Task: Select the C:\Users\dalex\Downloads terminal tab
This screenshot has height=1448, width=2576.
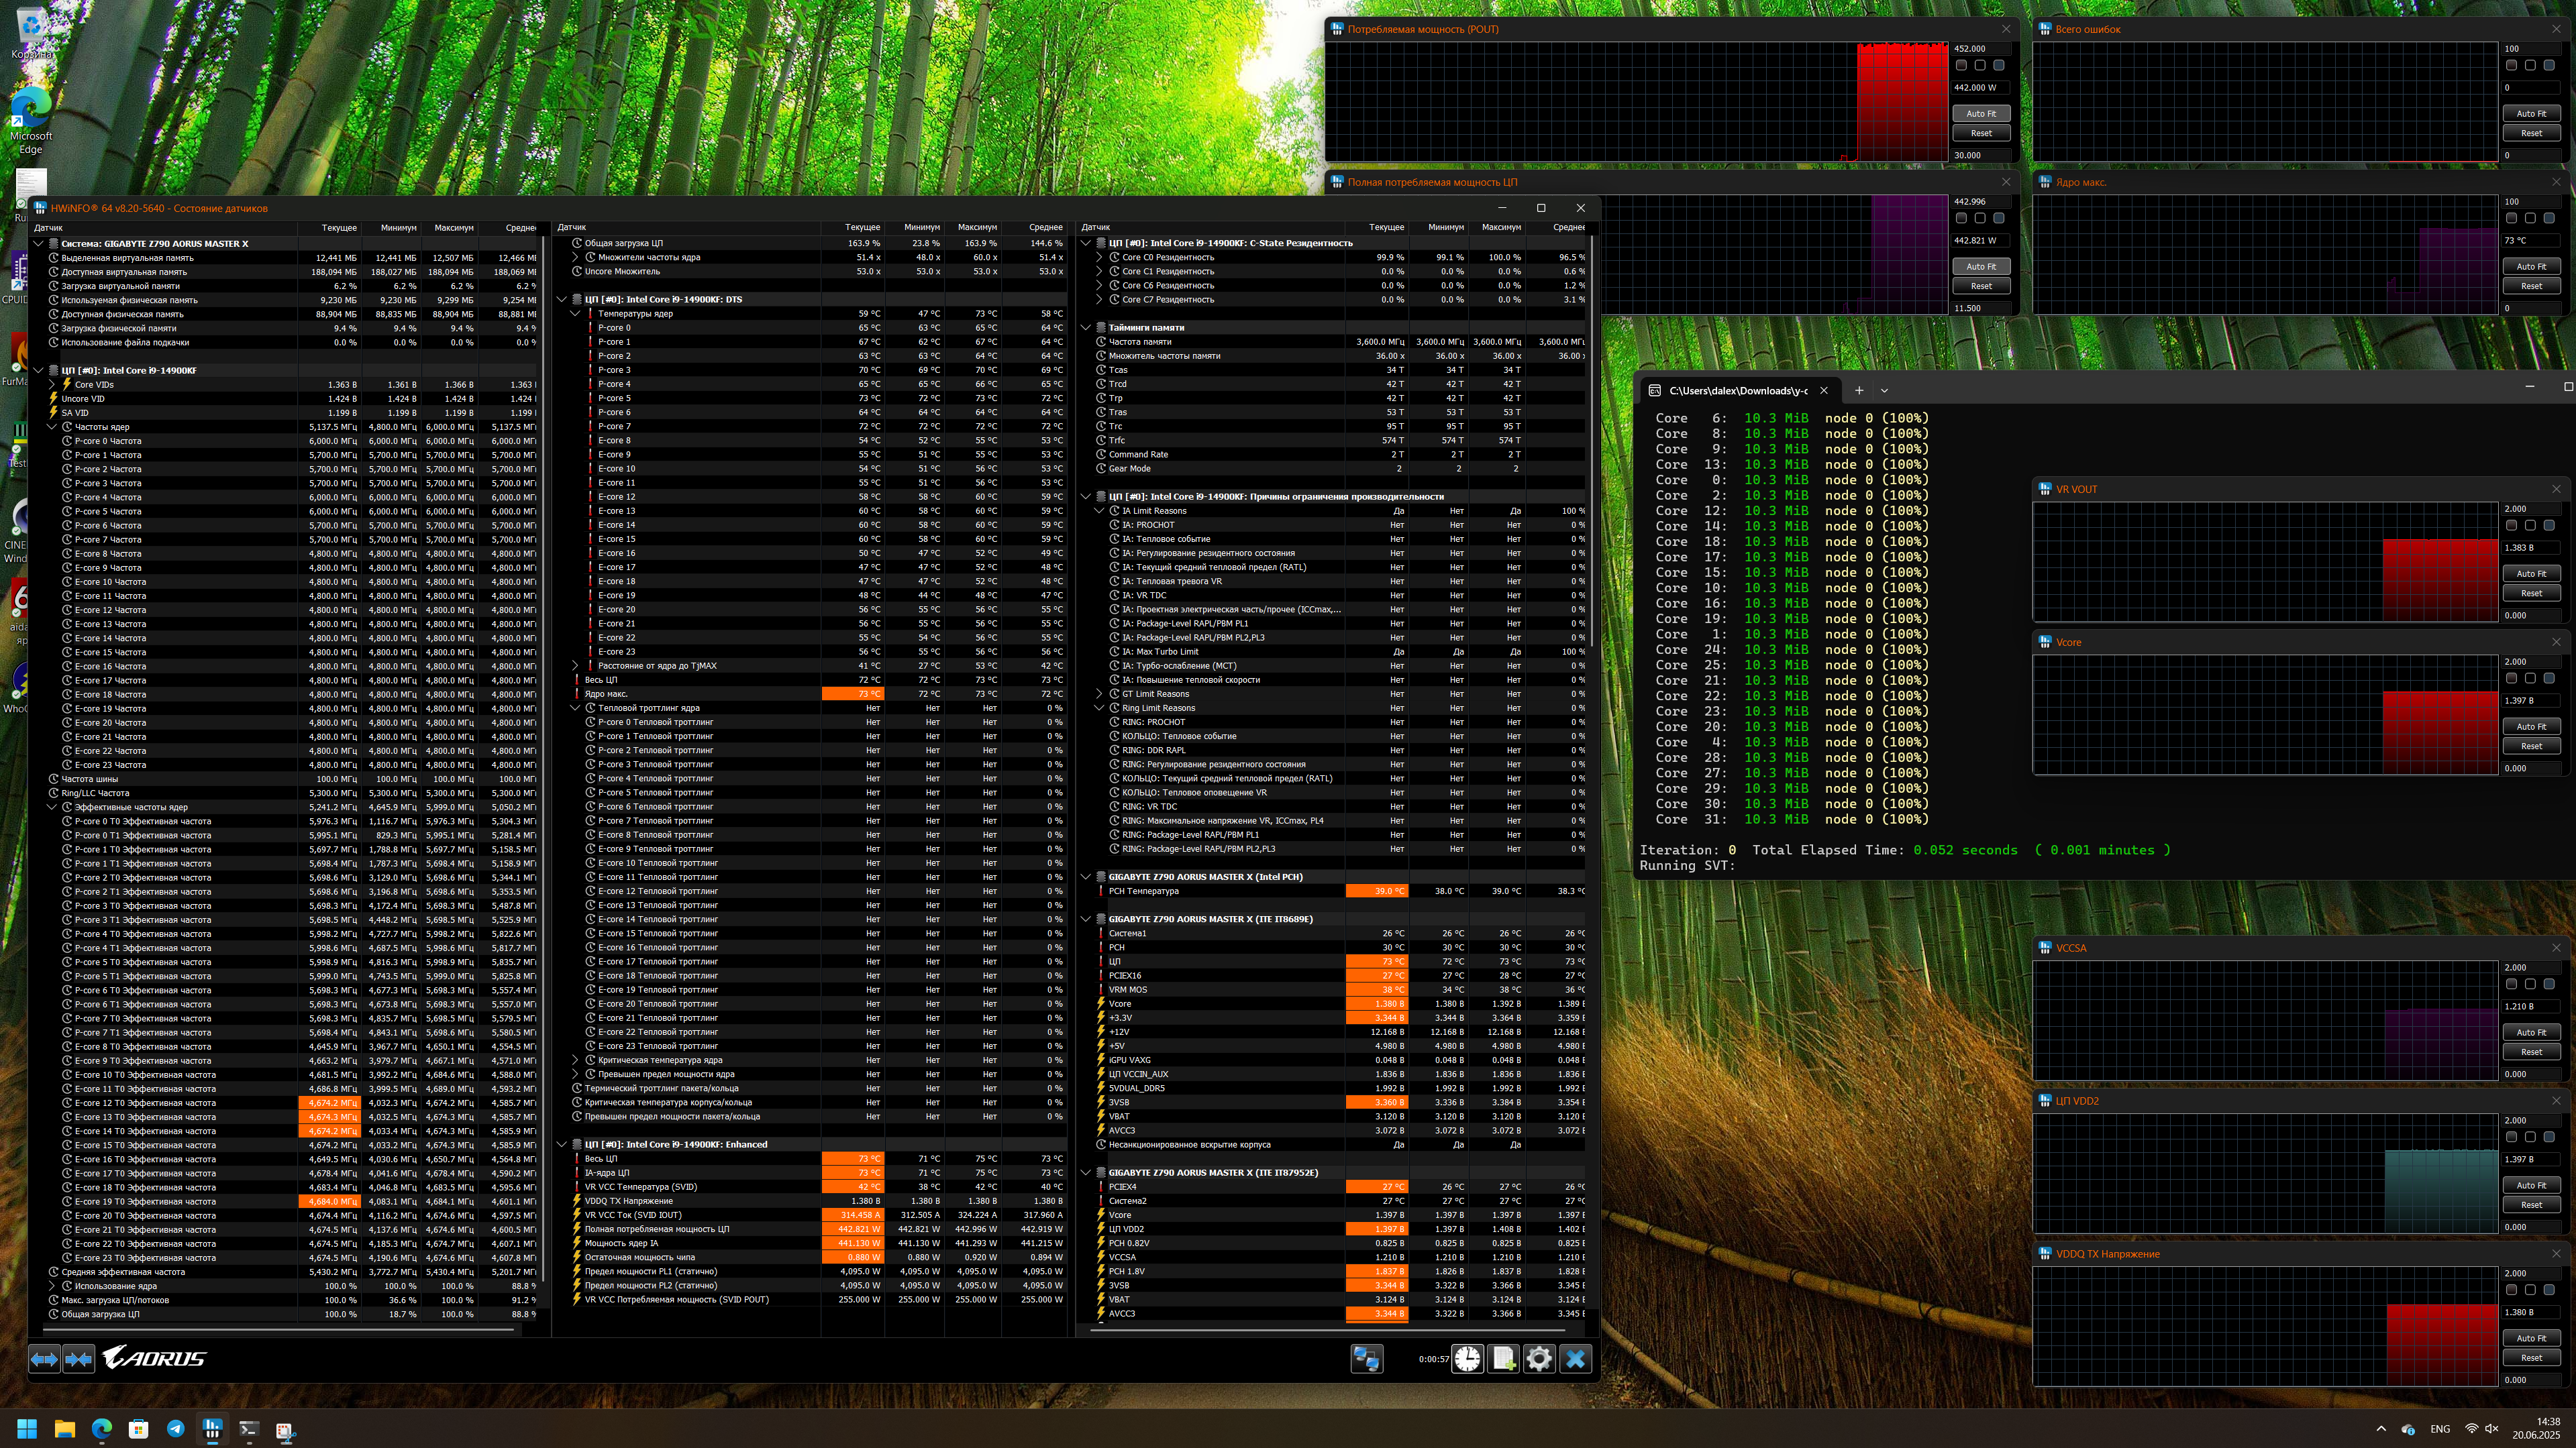Action: (x=1737, y=391)
